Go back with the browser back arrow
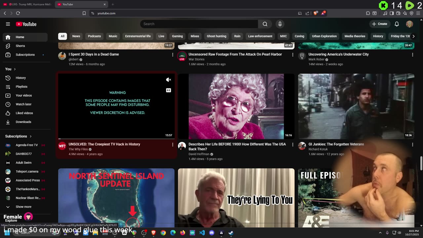The height and width of the screenshot is (238, 423). tap(5, 13)
